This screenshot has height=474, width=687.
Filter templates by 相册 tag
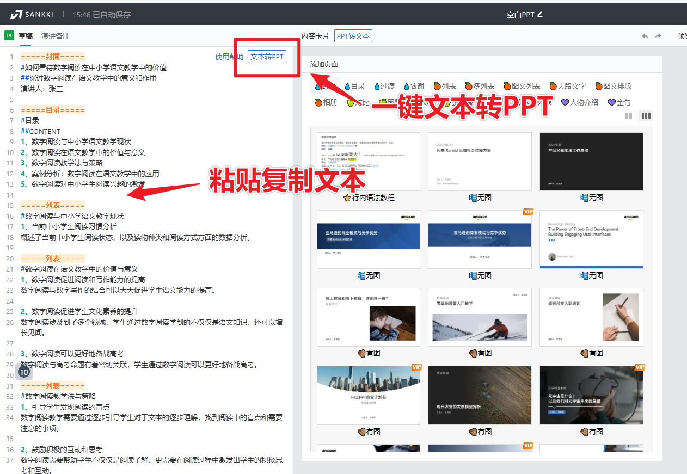[x=326, y=102]
